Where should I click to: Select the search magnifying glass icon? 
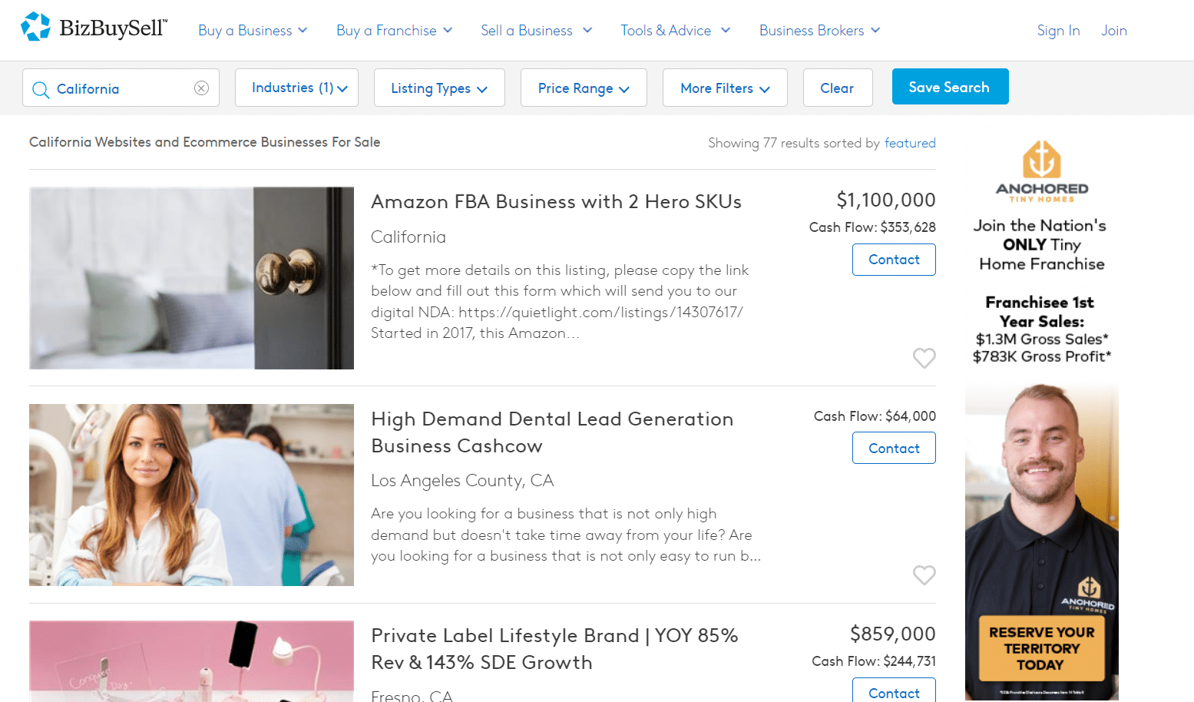pyautogui.click(x=41, y=88)
